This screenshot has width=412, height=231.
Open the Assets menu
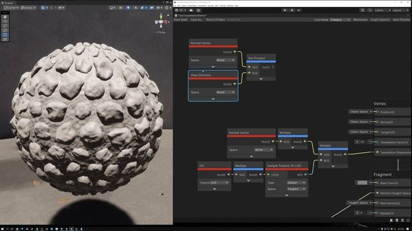pyautogui.click(x=184, y=6)
